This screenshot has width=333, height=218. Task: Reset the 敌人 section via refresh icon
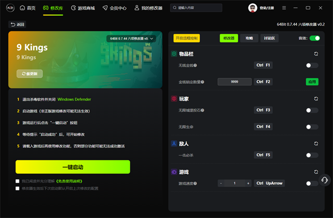coord(316,144)
